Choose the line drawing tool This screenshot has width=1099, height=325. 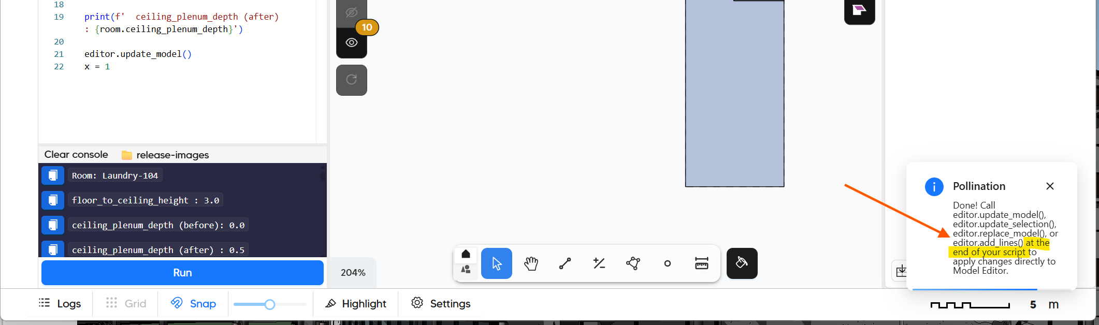tap(565, 263)
